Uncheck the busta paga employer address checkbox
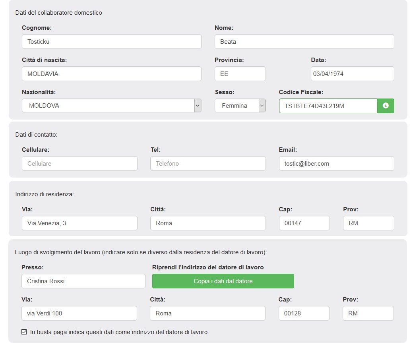This screenshot has height=346, width=411. (x=24, y=332)
